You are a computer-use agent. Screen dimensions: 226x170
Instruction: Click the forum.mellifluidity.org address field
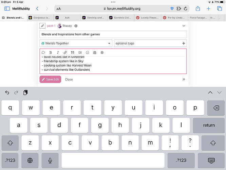pyautogui.click(x=122, y=8)
